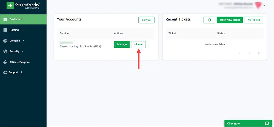
Task: View All accounts
Action: [146, 20]
